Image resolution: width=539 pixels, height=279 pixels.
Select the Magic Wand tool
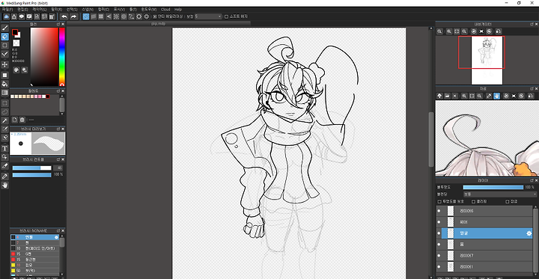pyautogui.click(x=4, y=120)
